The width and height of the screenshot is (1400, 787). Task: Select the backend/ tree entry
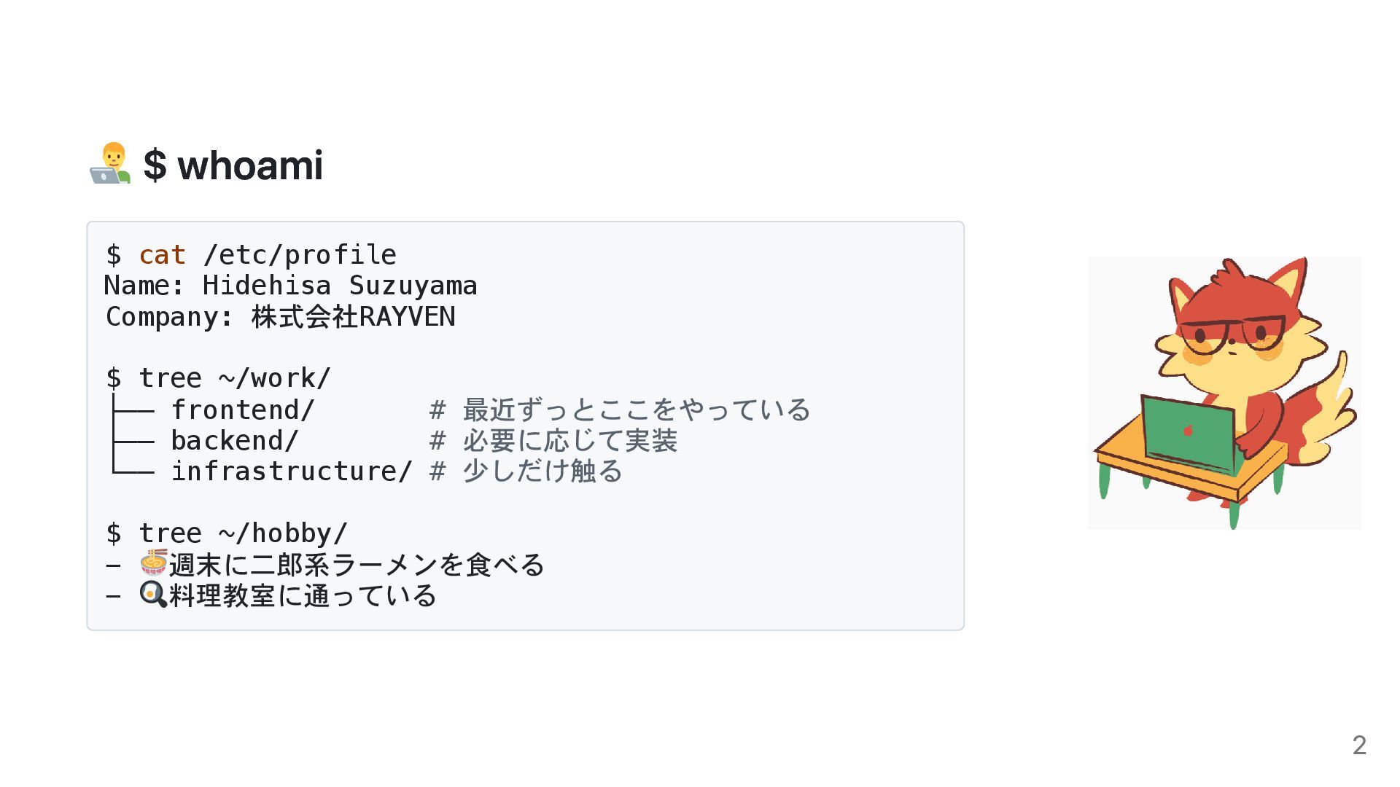coord(235,440)
